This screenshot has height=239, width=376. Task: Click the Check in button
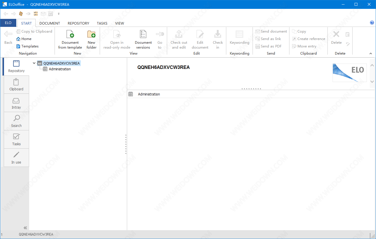coord(218,39)
